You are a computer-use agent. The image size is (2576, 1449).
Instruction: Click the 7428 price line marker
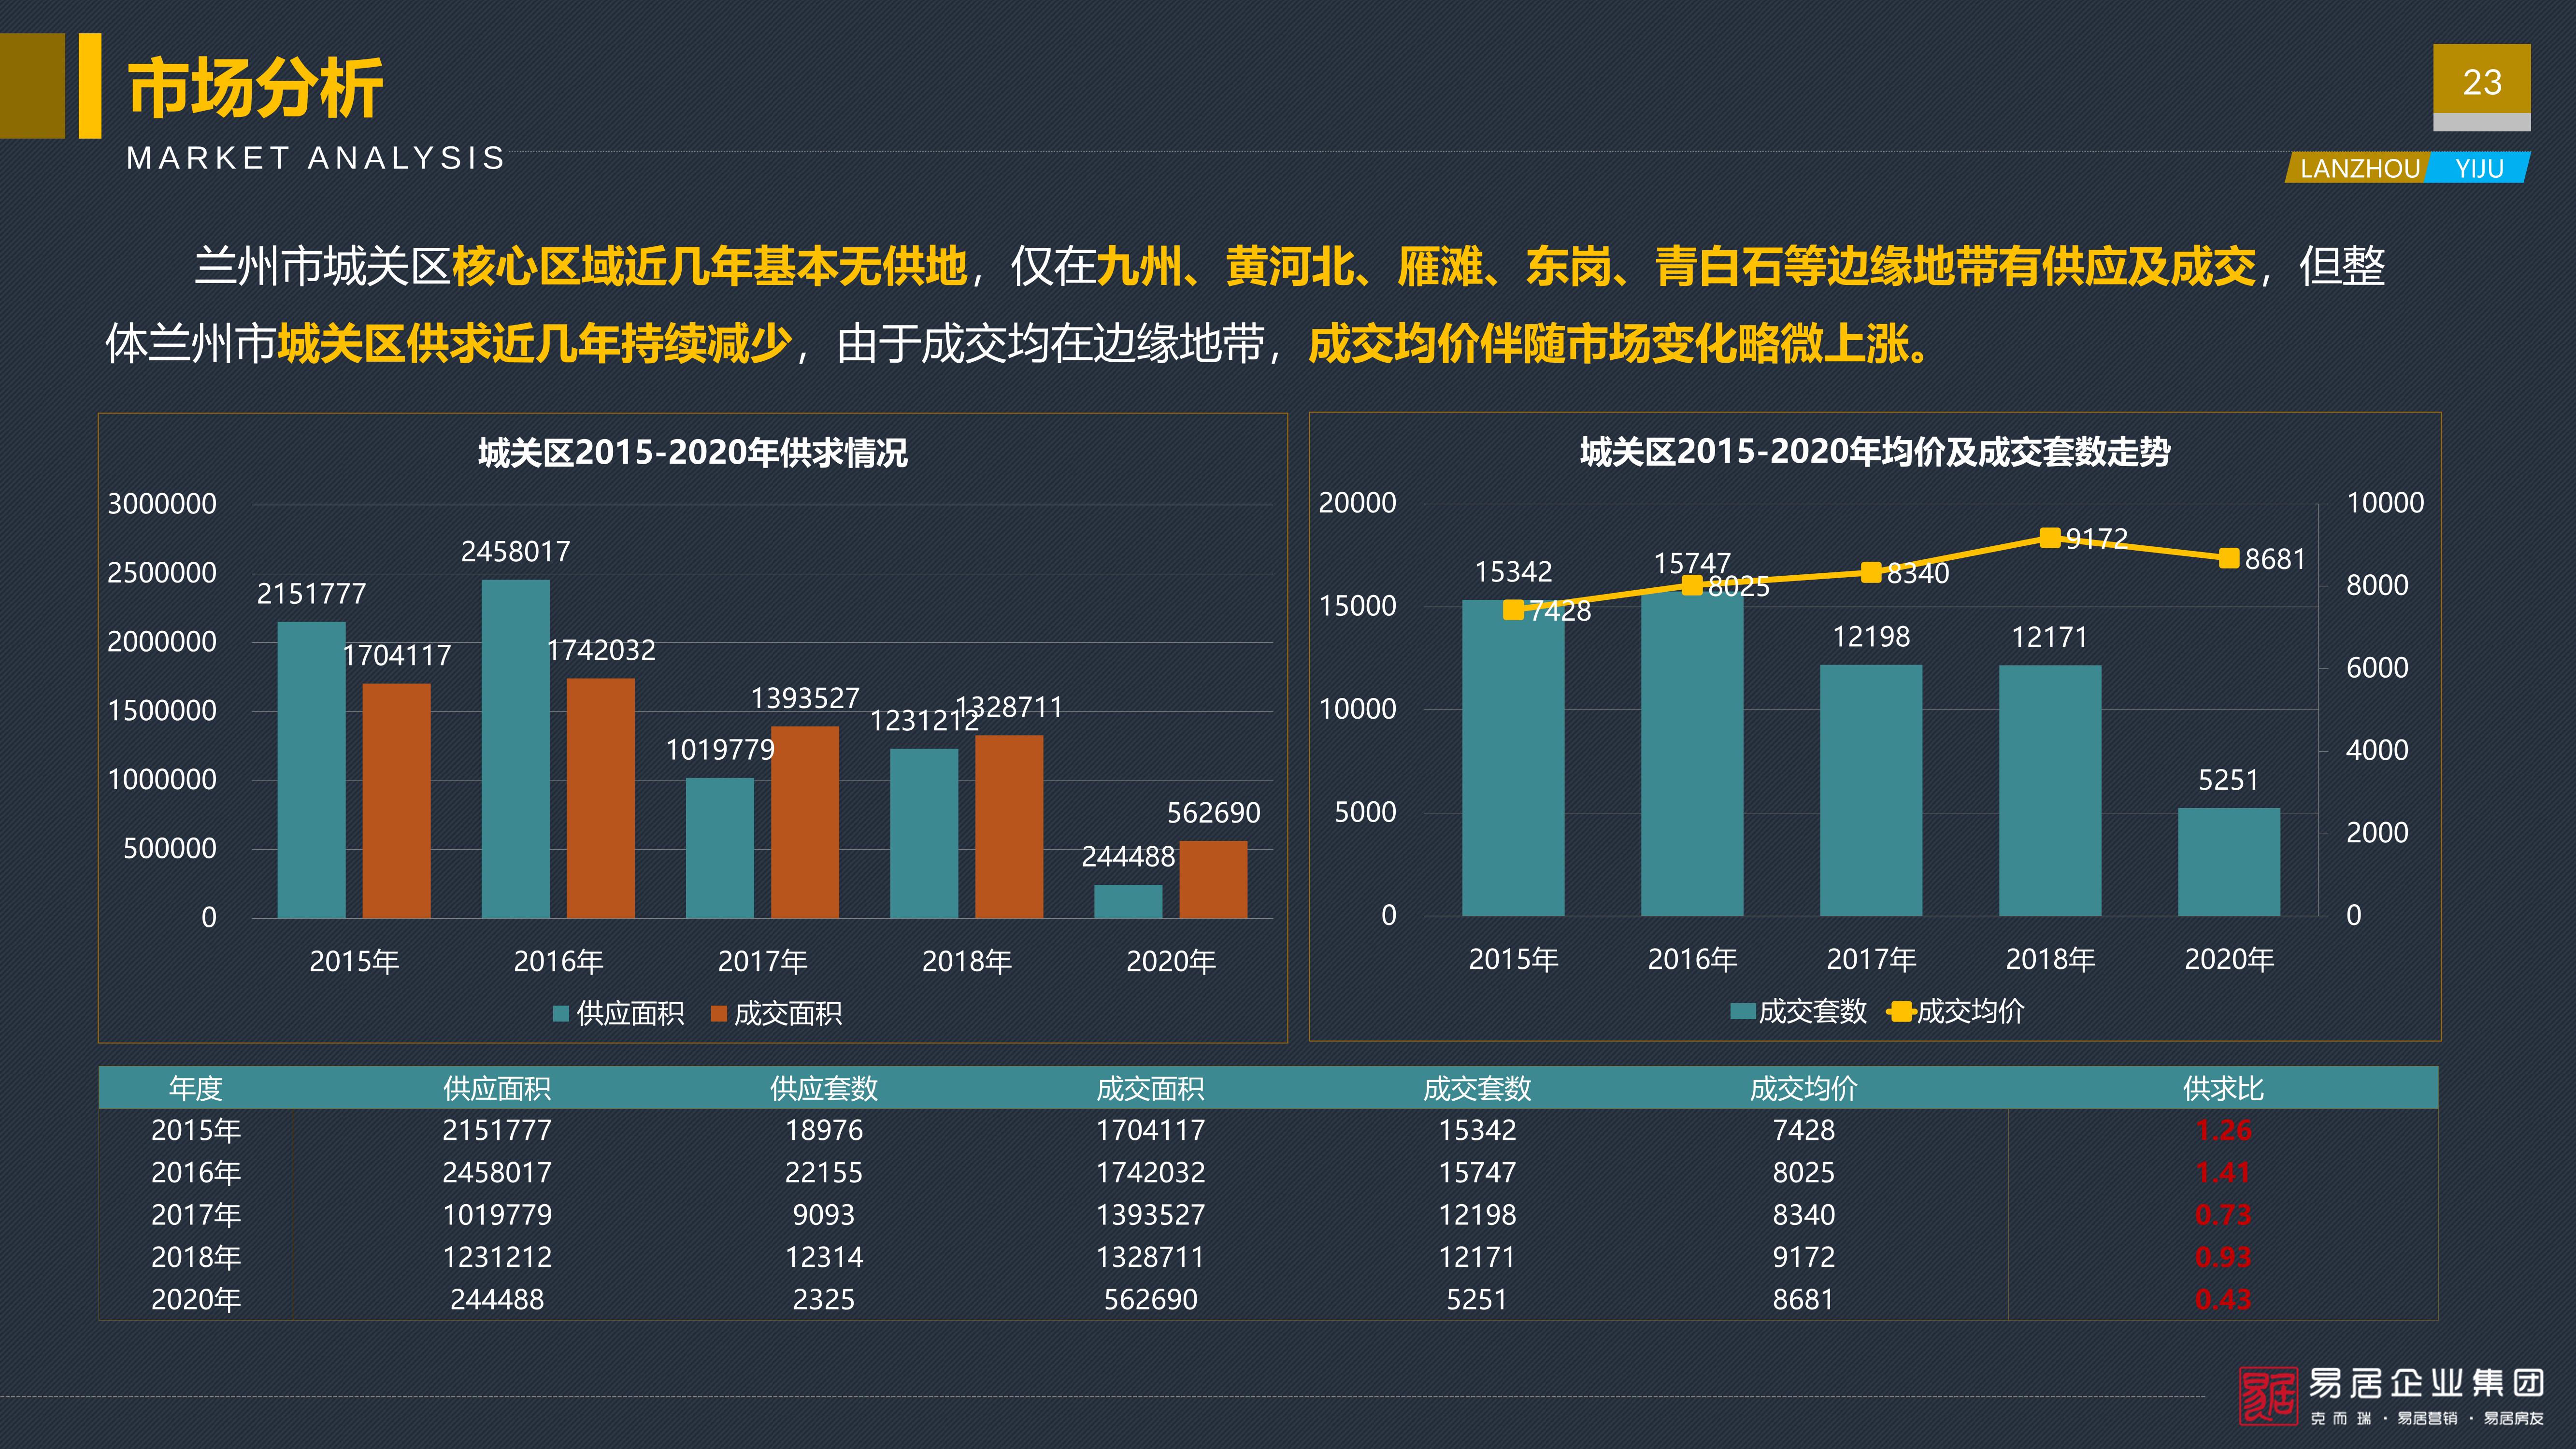point(1513,610)
